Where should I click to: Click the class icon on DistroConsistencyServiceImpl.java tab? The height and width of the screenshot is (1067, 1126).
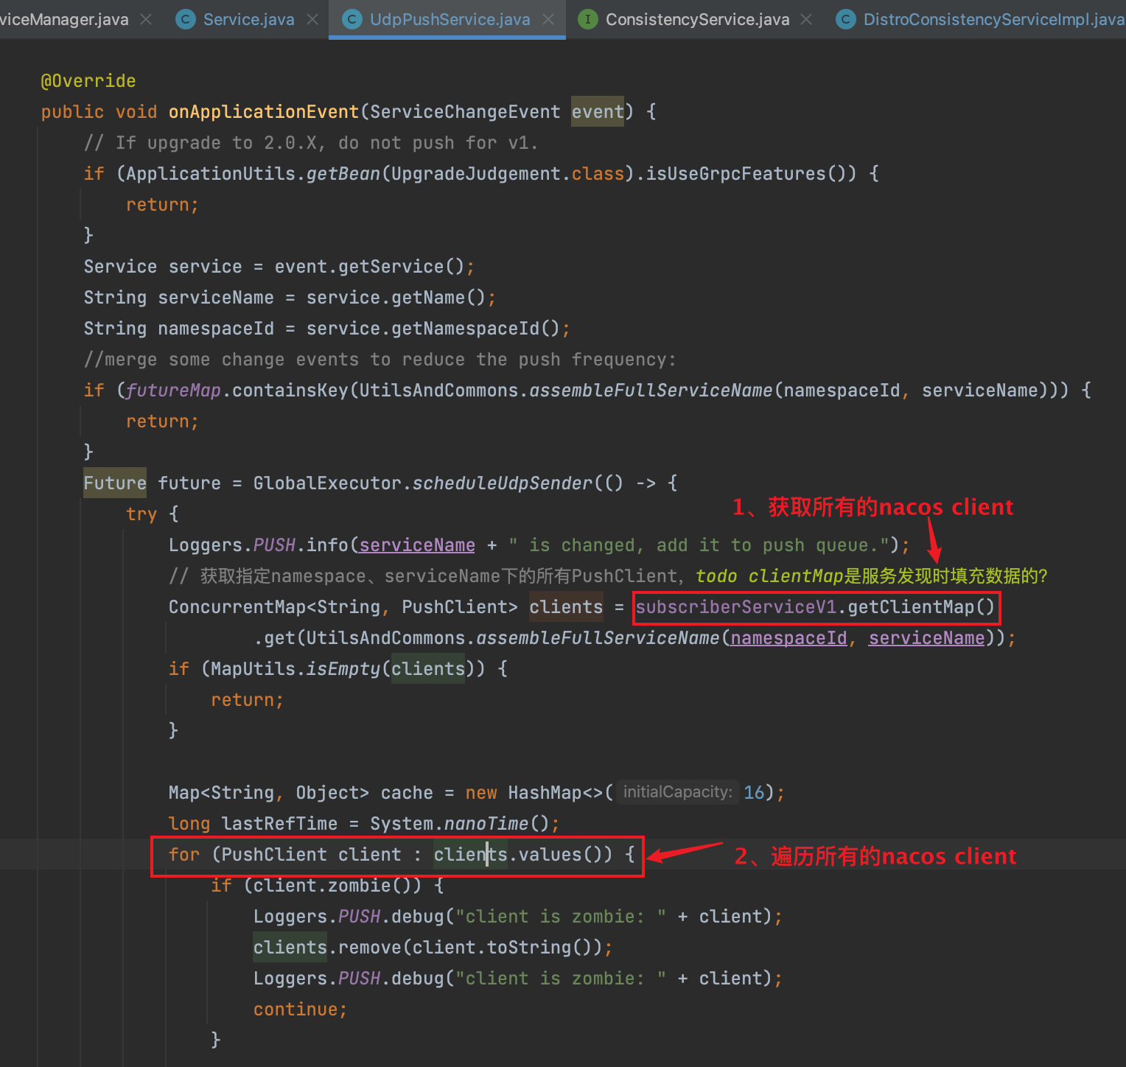coord(845,19)
